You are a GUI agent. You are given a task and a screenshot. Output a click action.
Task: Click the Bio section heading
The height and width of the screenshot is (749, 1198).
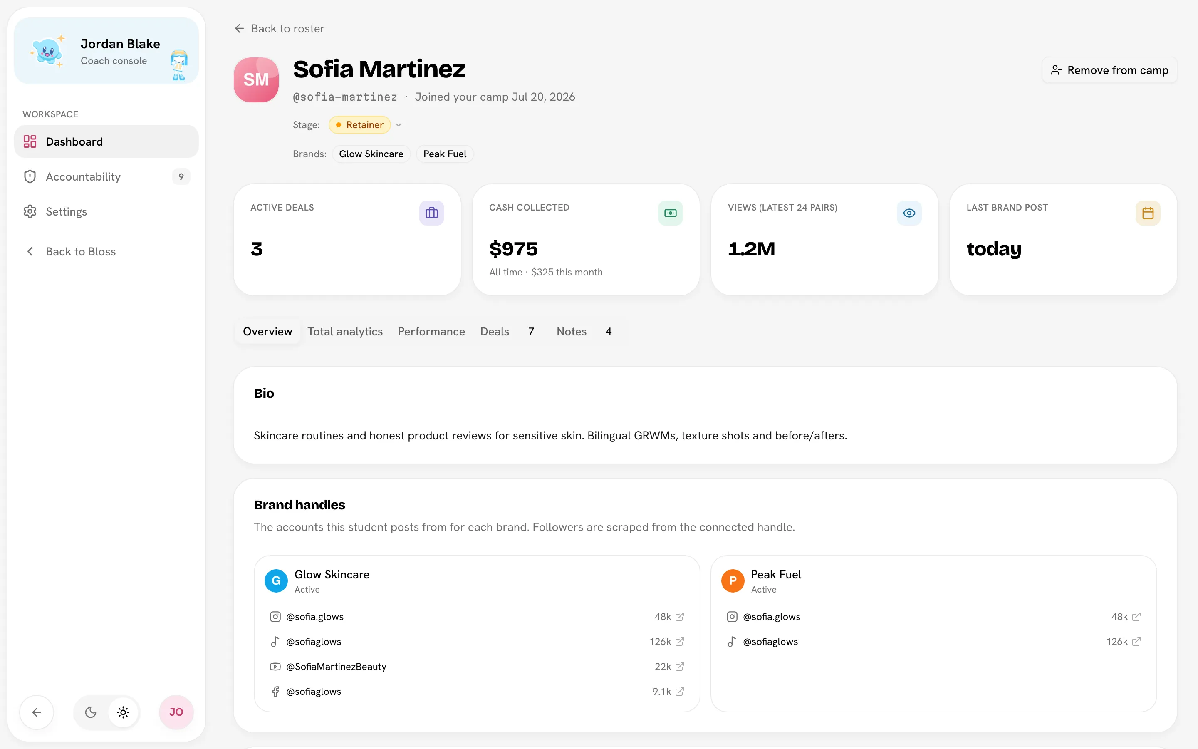click(x=264, y=393)
